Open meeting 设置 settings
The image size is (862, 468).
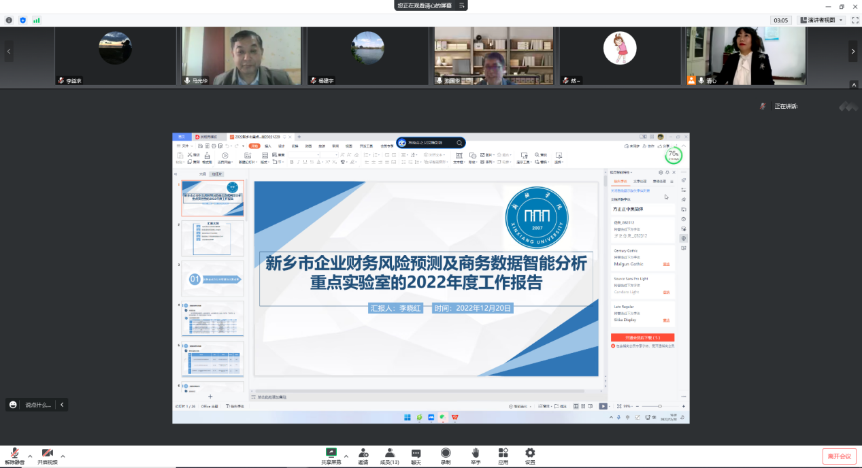click(530, 454)
